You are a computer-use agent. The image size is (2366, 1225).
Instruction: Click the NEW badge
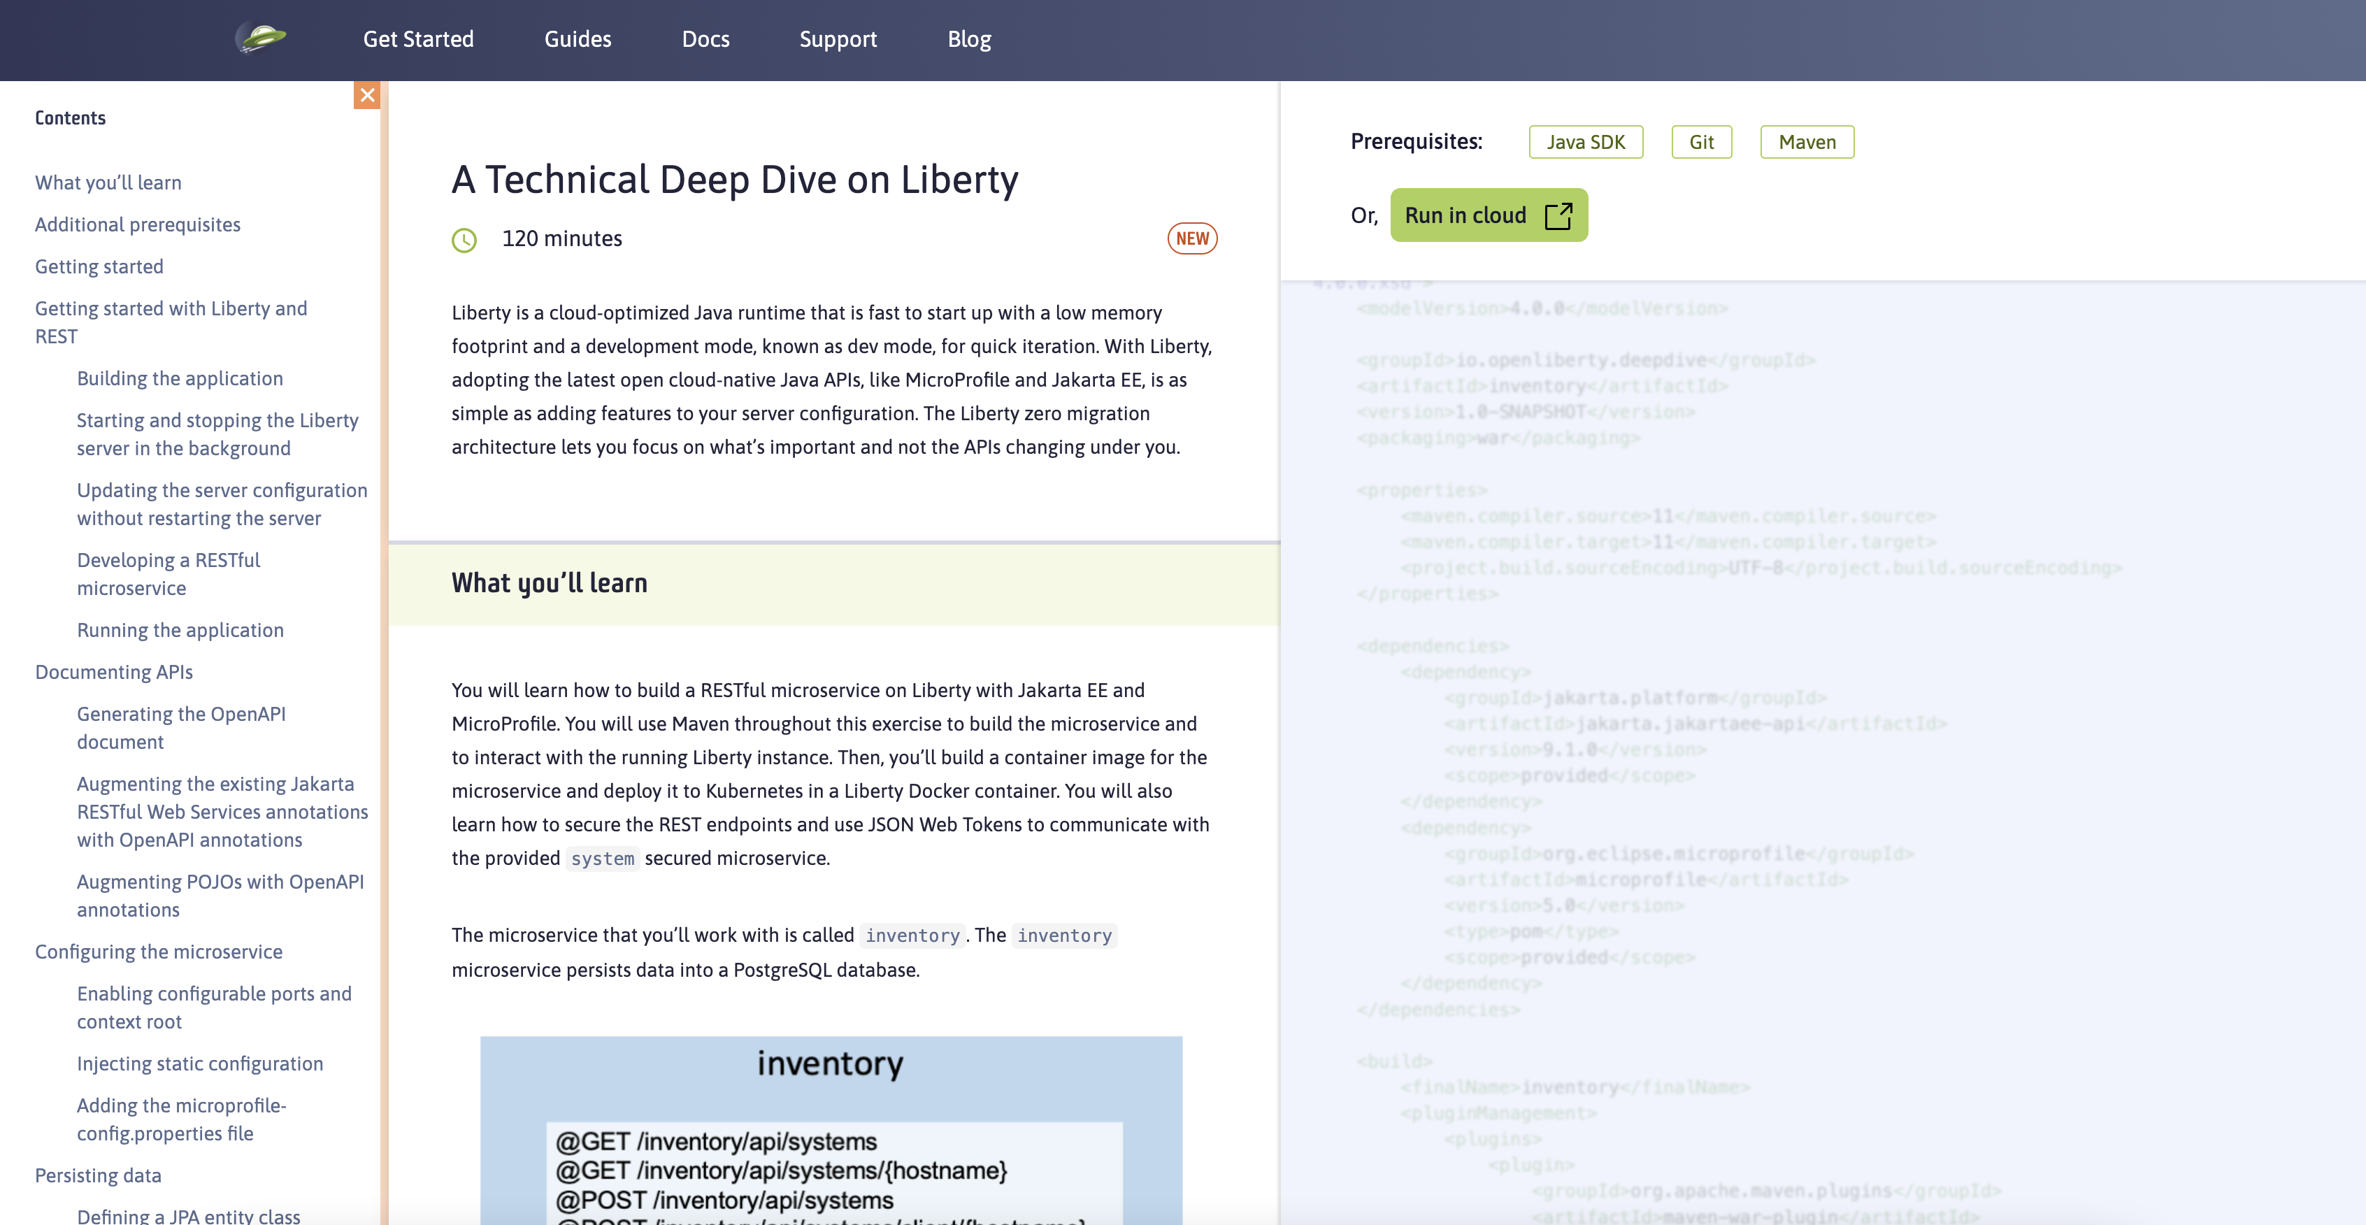click(1191, 238)
